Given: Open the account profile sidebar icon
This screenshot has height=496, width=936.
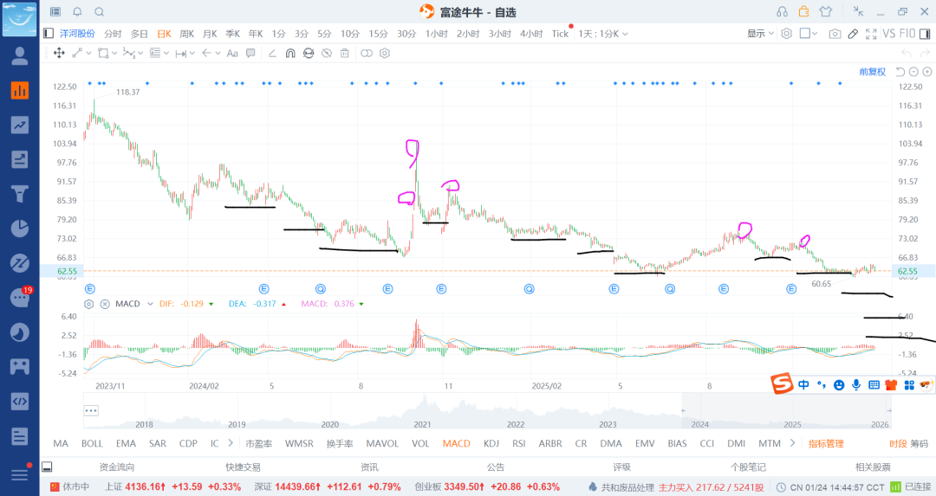Looking at the screenshot, I should [x=20, y=55].
